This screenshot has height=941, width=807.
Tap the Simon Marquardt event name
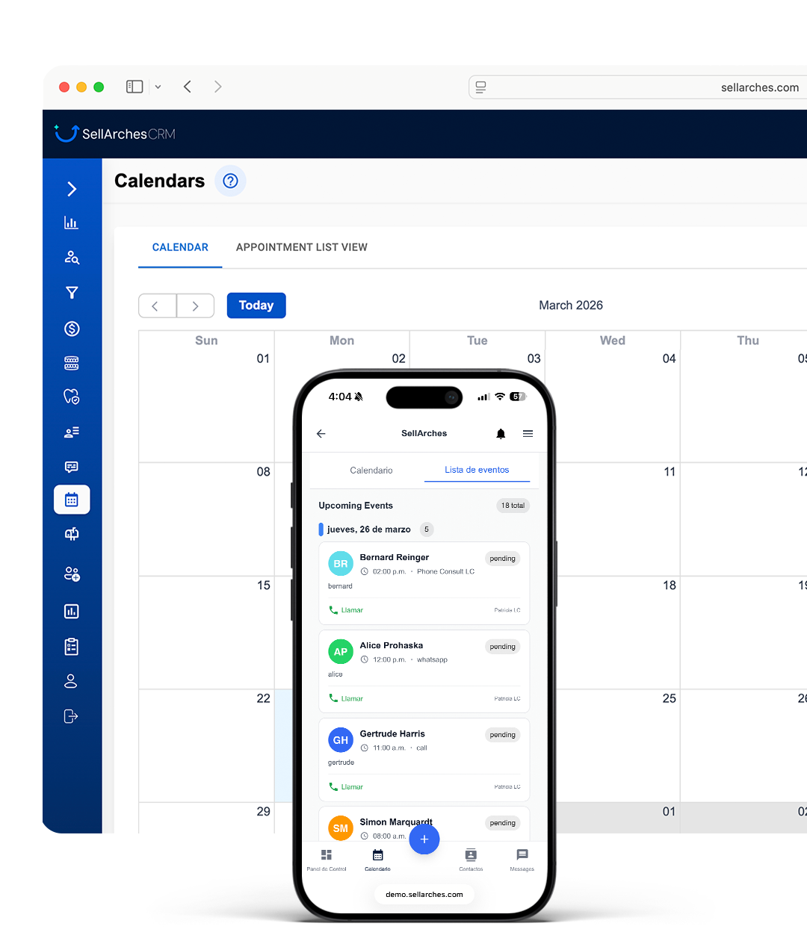click(x=396, y=822)
